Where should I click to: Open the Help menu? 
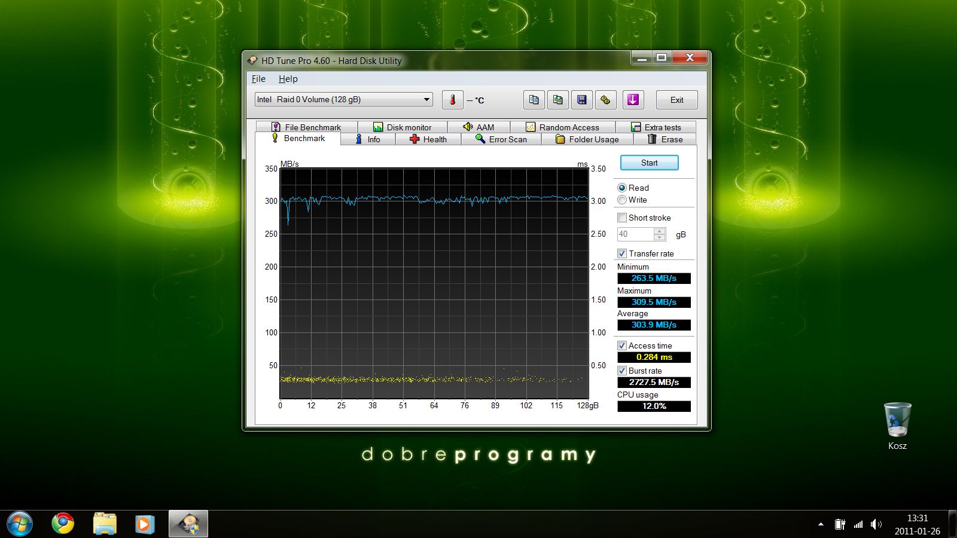(288, 79)
